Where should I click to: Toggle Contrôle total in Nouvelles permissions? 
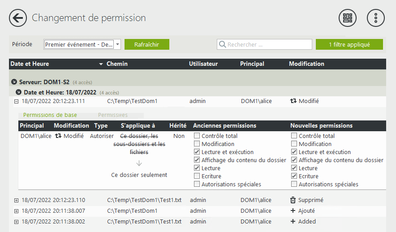pyautogui.click(x=294, y=136)
